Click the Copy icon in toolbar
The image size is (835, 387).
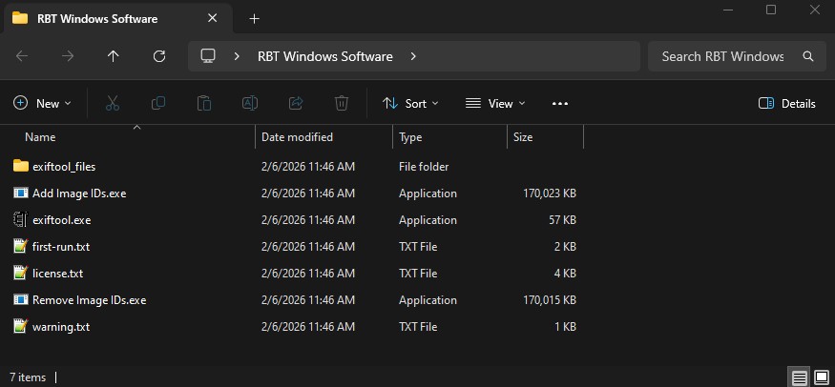158,103
